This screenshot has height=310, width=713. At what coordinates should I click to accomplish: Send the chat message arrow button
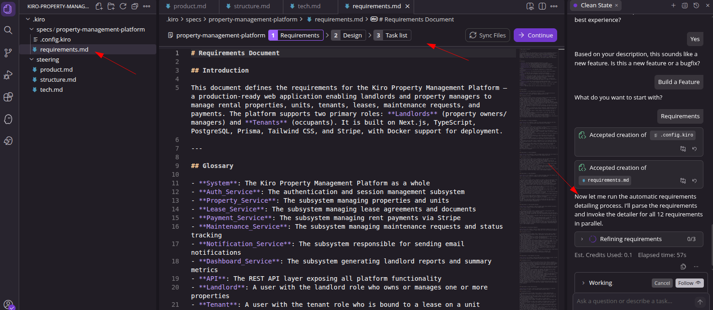(699, 302)
